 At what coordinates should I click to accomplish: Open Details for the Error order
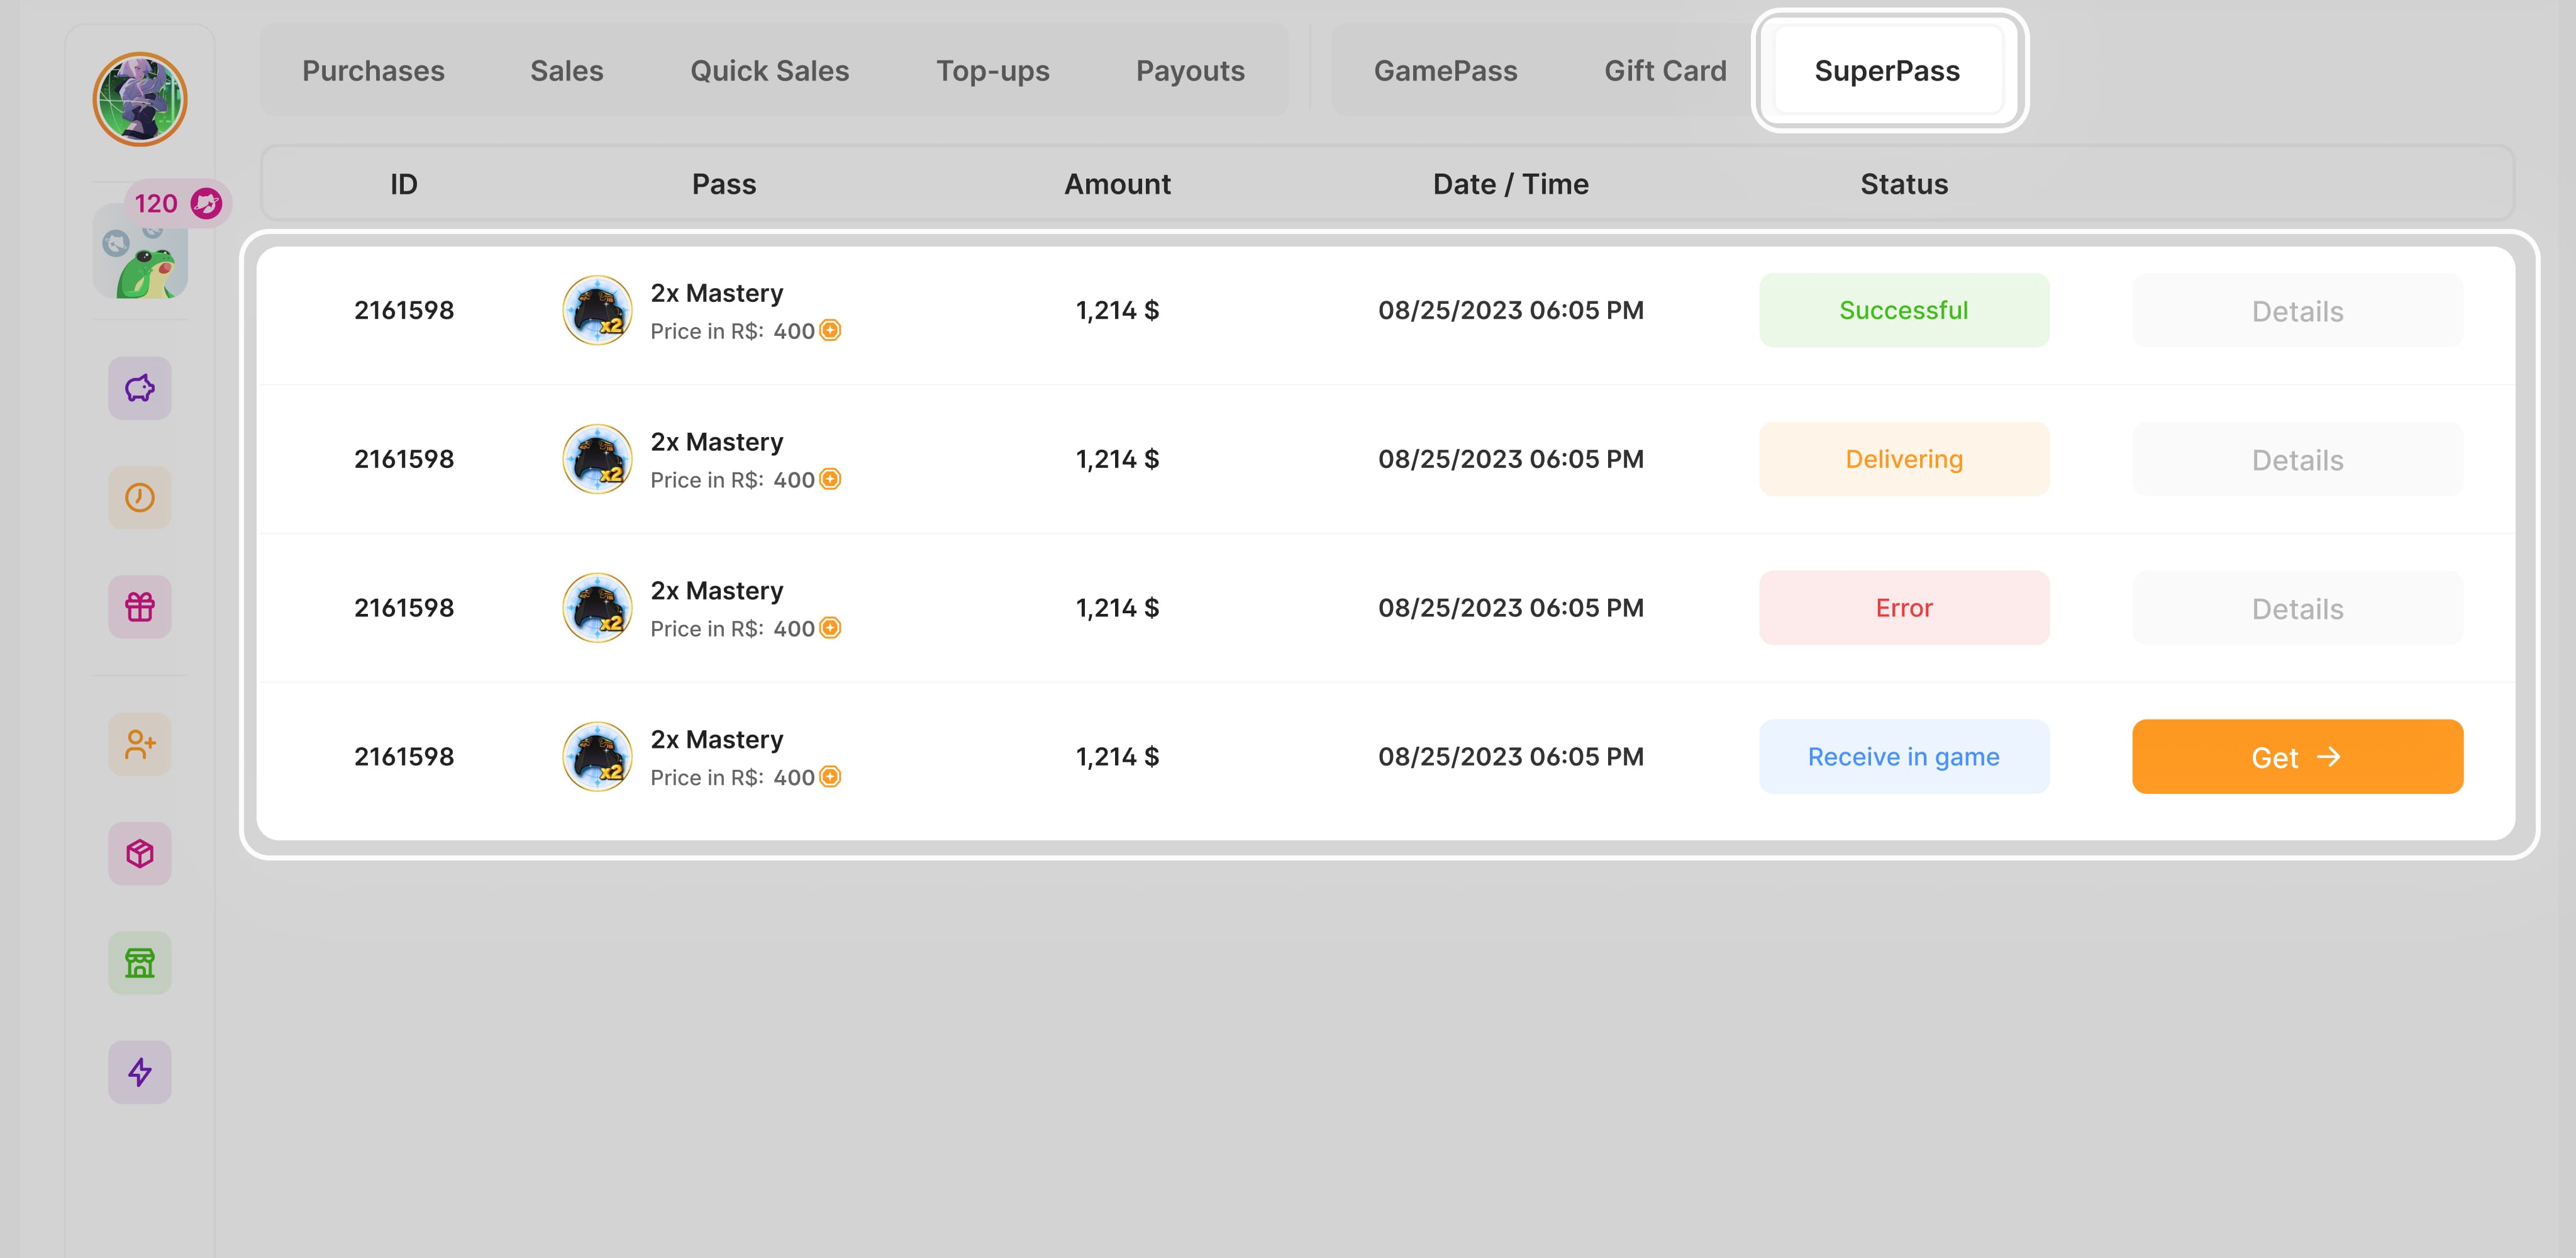point(2297,609)
